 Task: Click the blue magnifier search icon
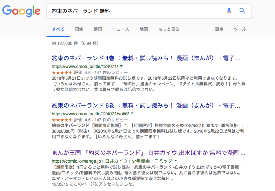coord(242,11)
